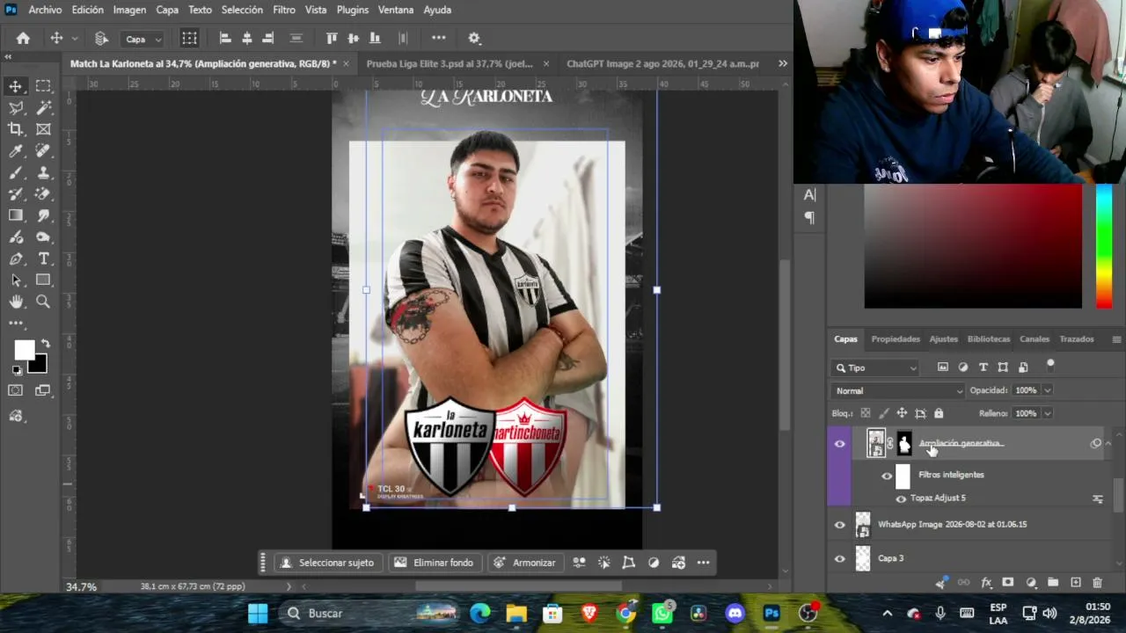Select the Path Selection tool
Viewport: 1126px width, 633px height.
tap(16, 280)
